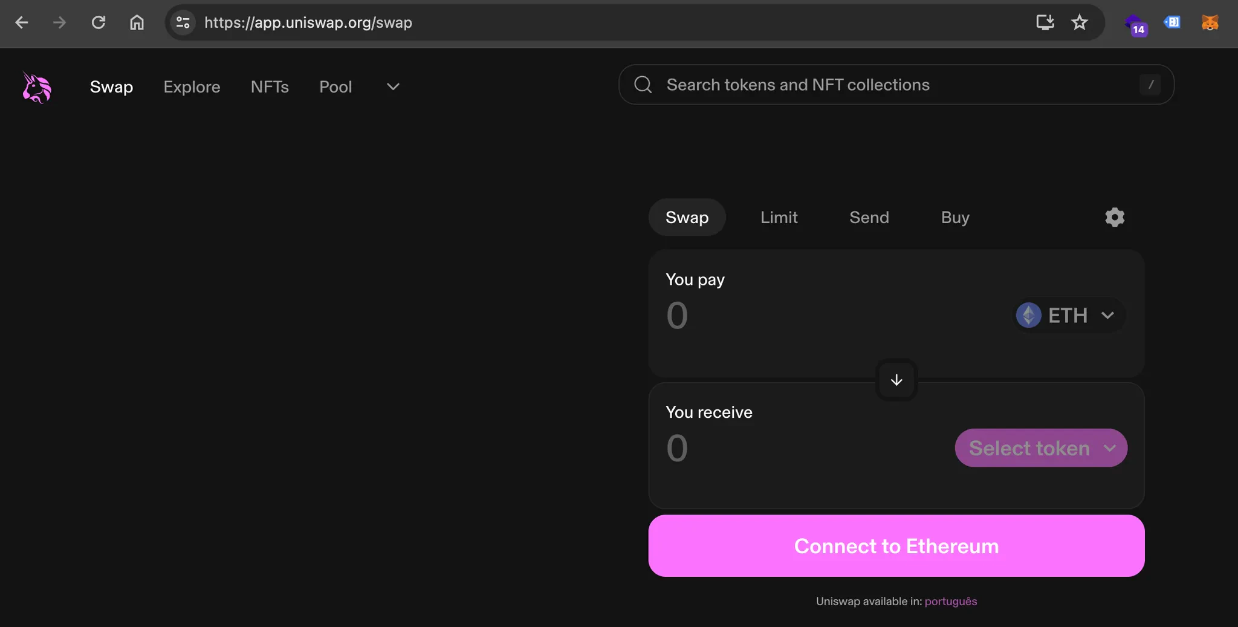Viewport: 1238px width, 627px height.
Task: Expand the navigation more menu chevron
Action: click(x=393, y=86)
